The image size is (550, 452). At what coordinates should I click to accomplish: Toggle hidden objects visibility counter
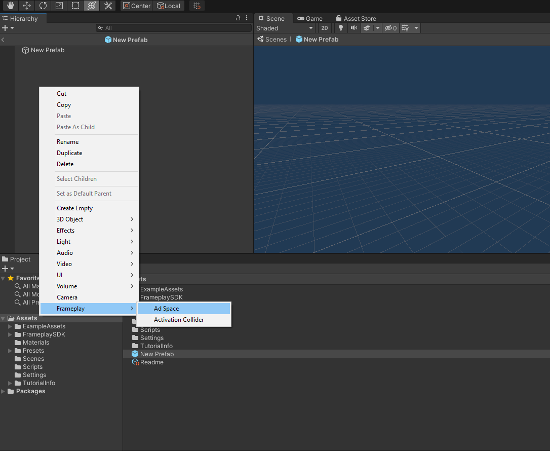[x=390, y=28]
